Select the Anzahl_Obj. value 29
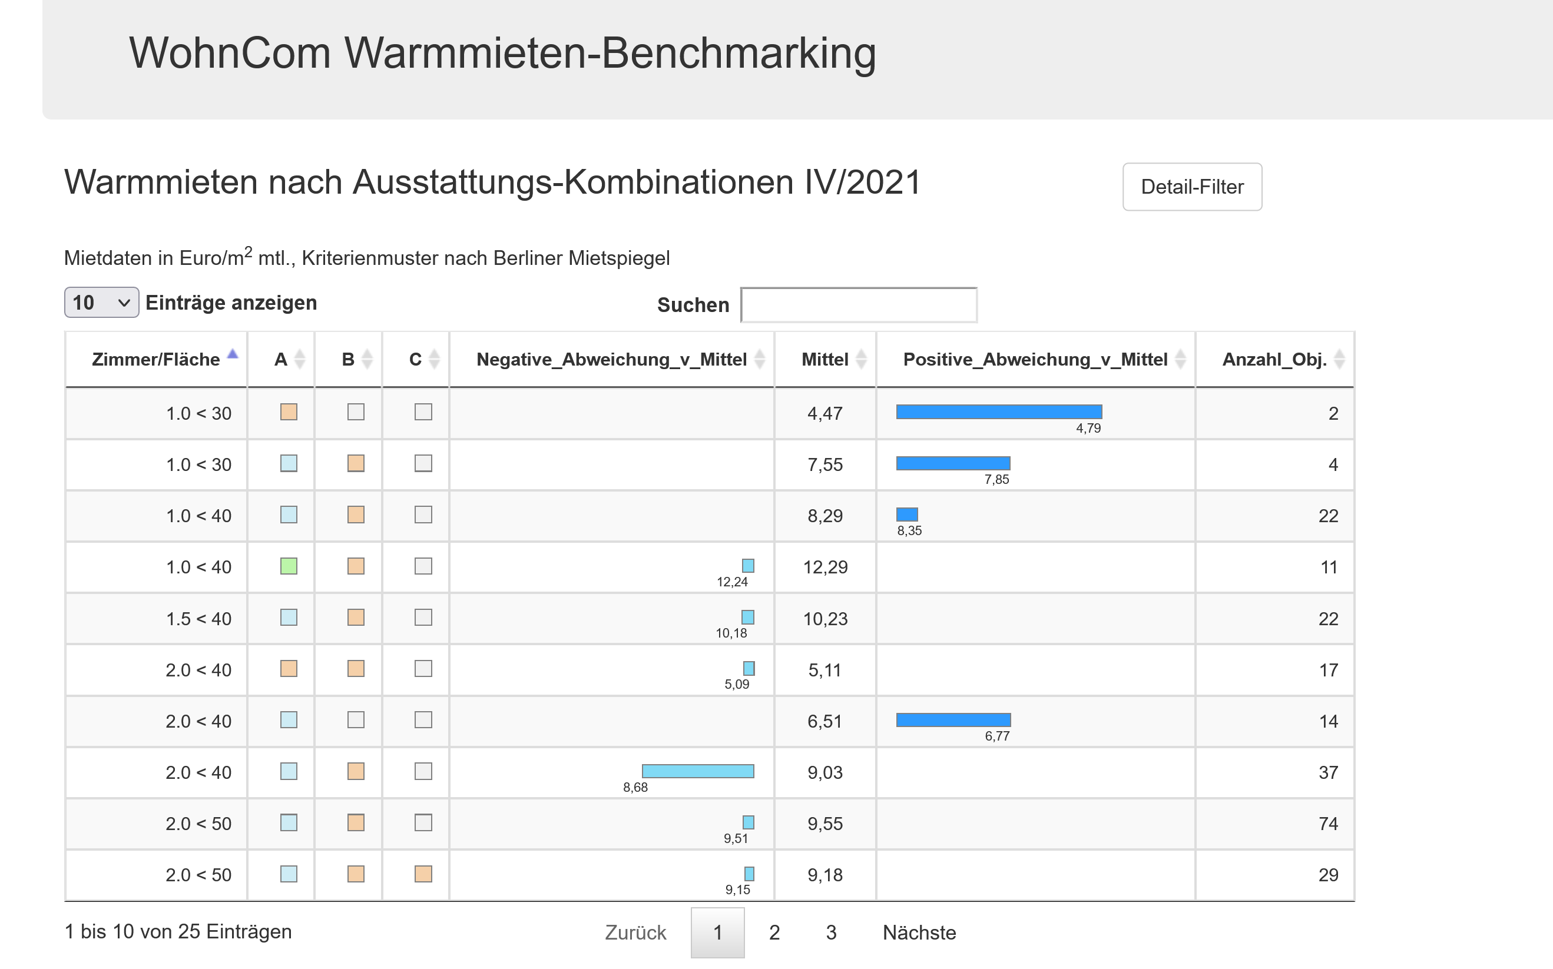1553x969 pixels. point(1329,875)
